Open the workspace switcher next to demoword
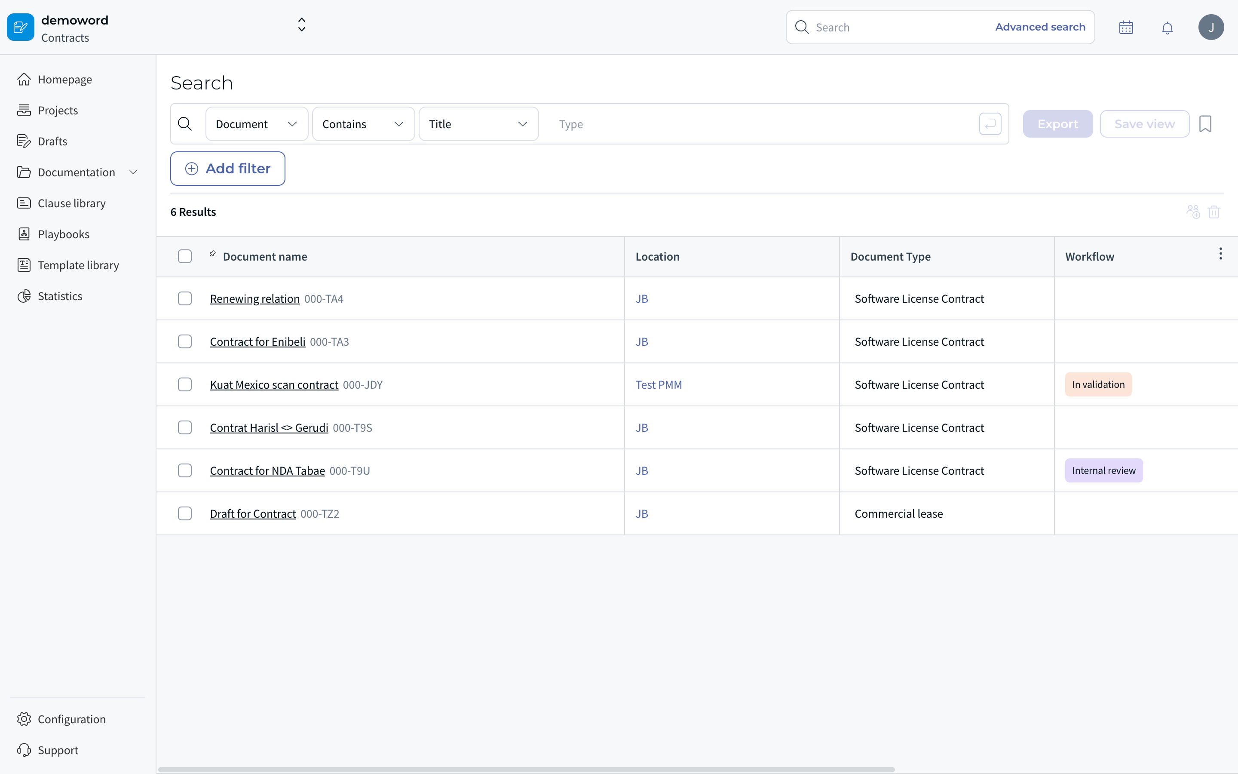 coord(301,24)
